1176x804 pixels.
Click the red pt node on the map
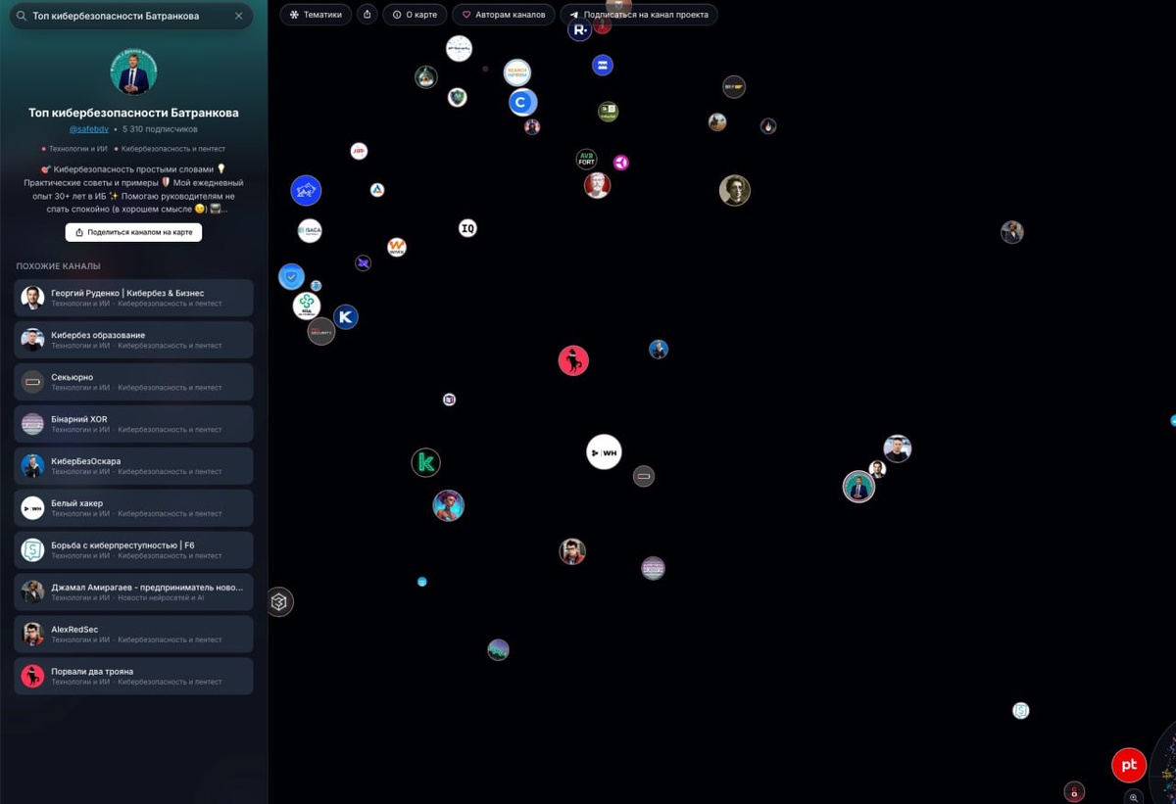pyautogui.click(x=1129, y=765)
